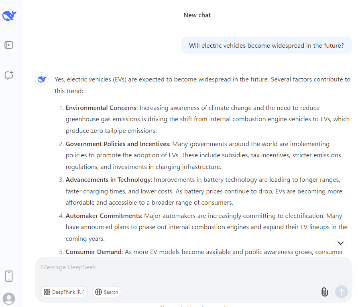Click the Government Policies and Incentives heading
Viewport: 358px width, 307px height.
pos(118,144)
